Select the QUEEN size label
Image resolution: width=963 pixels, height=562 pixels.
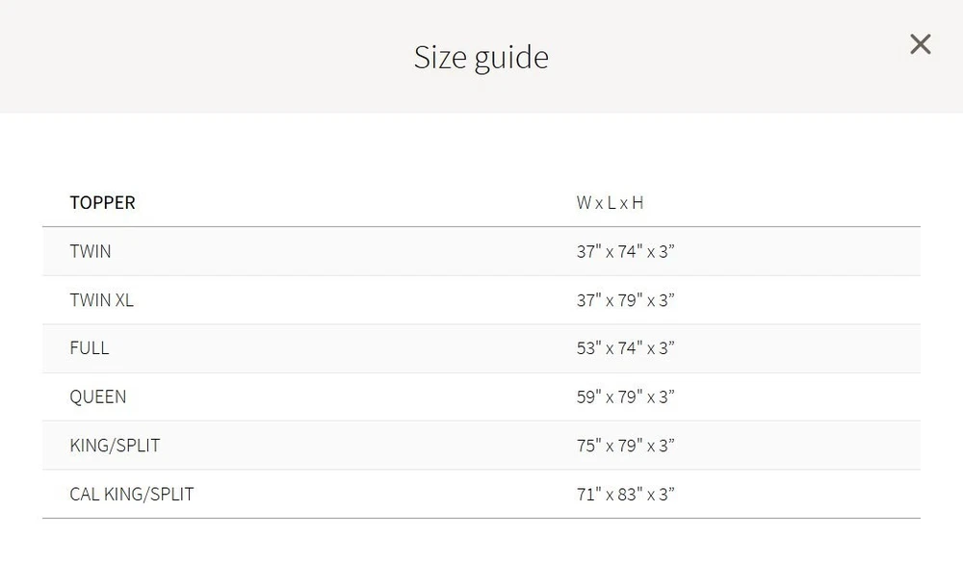coord(98,396)
